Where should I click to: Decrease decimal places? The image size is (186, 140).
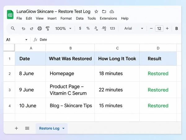pyautogui.click(x=96, y=28)
